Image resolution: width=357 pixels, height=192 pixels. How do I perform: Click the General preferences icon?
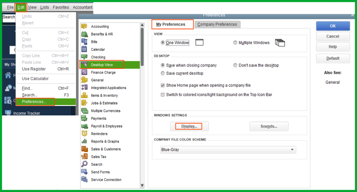pos(84,80)
